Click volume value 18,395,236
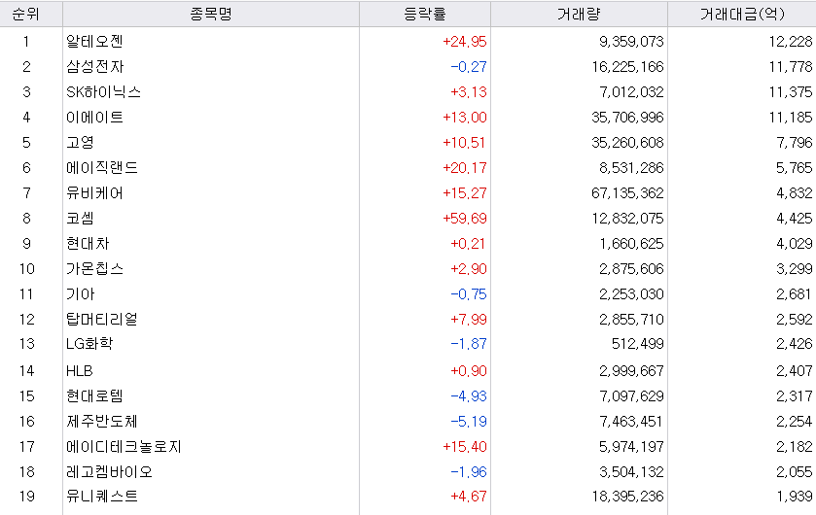Viewport: 816px width, 515px height. pyautogui.click(x=627, y=497)
